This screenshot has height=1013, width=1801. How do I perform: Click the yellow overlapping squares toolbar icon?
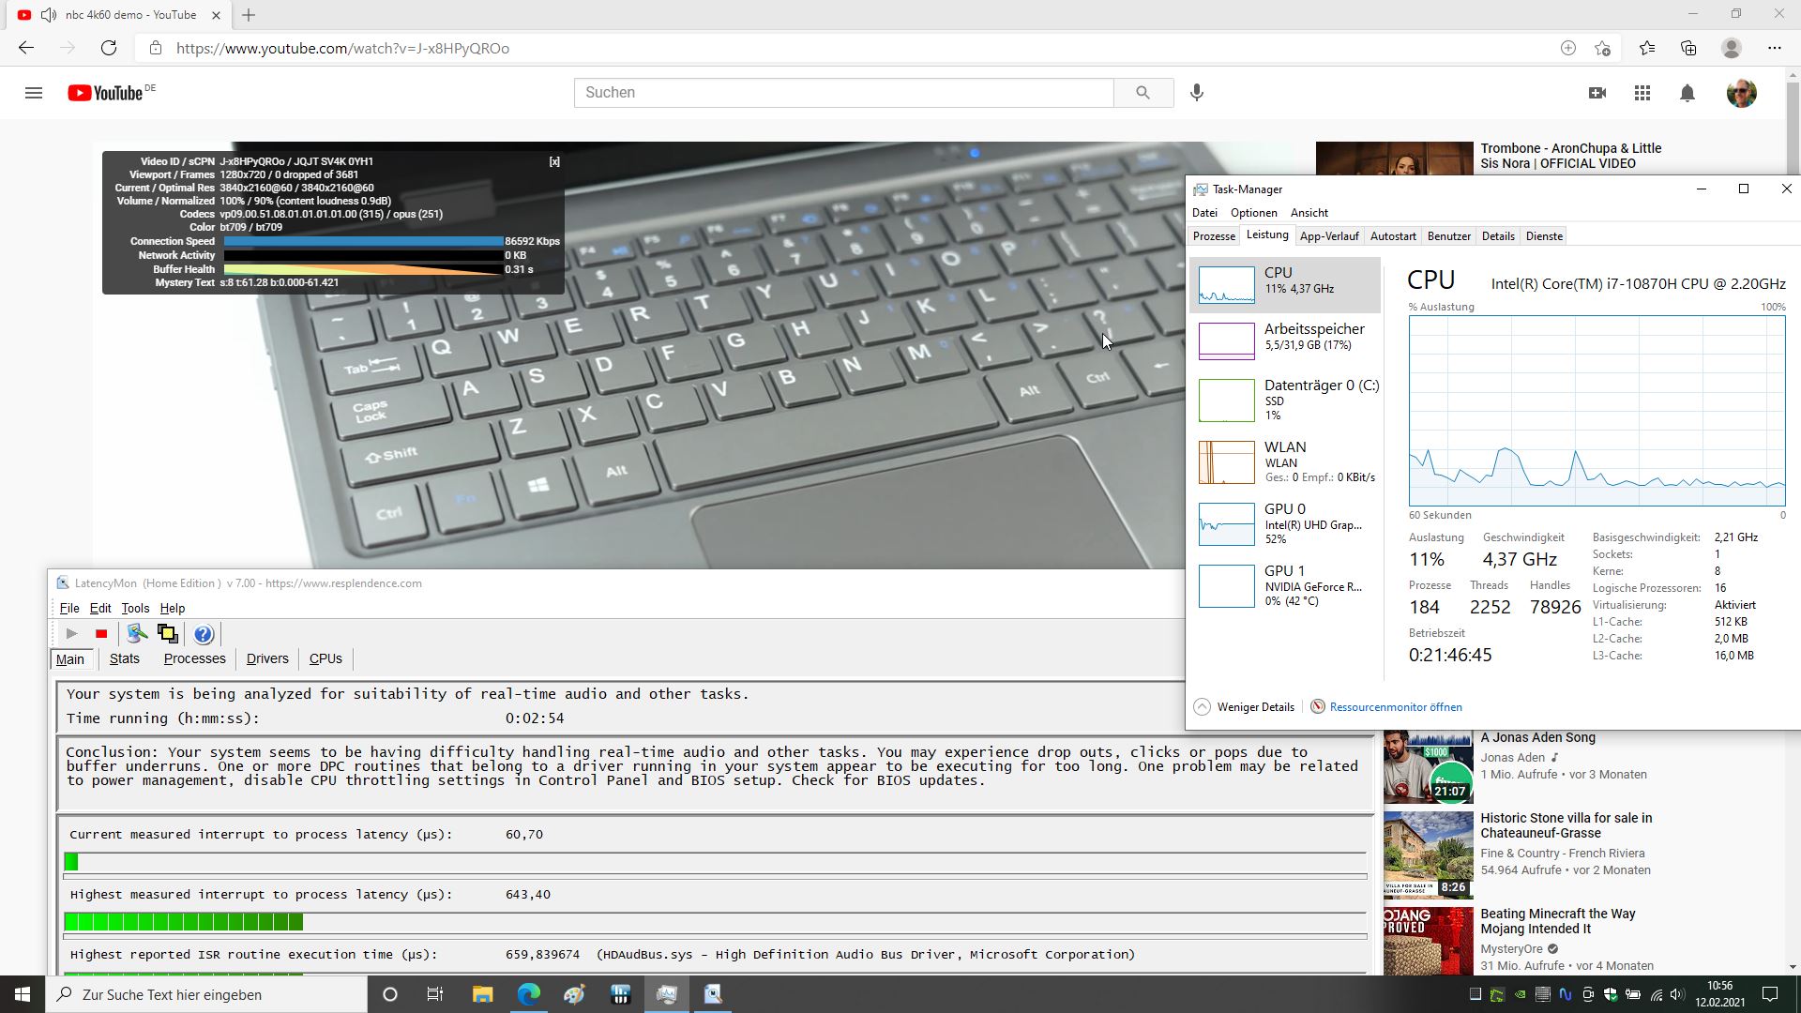pos(168,634)
